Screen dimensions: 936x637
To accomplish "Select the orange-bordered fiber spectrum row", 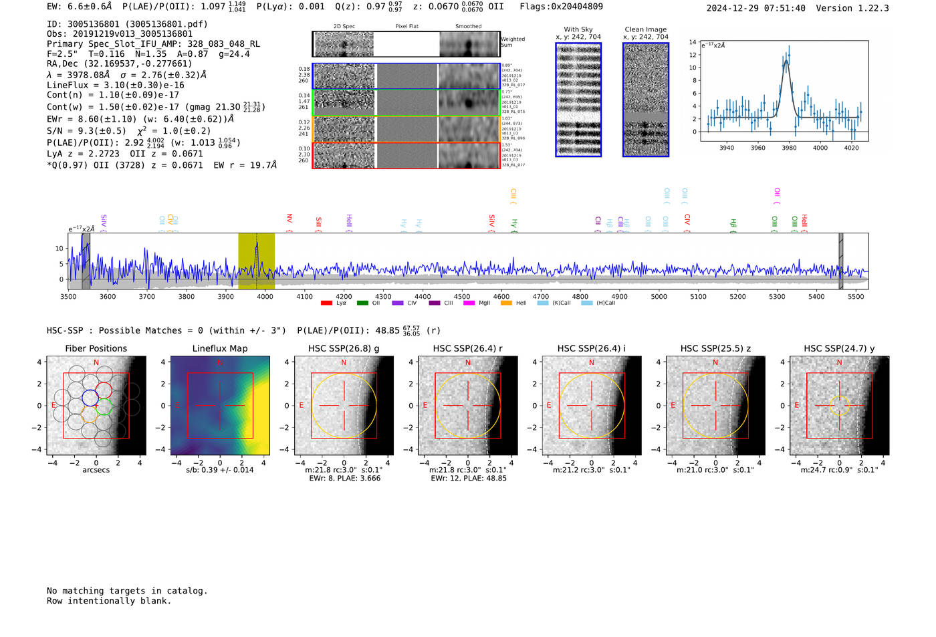I will 406,129.
